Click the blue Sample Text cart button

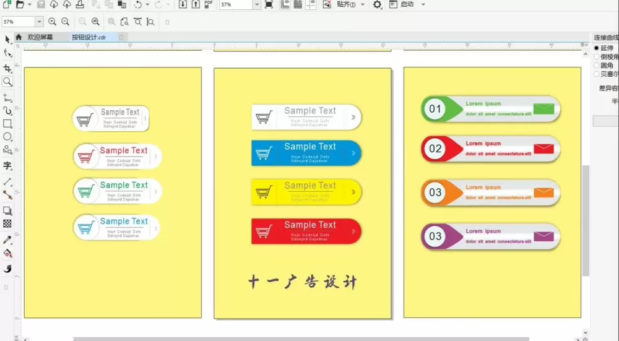[306, 153]
